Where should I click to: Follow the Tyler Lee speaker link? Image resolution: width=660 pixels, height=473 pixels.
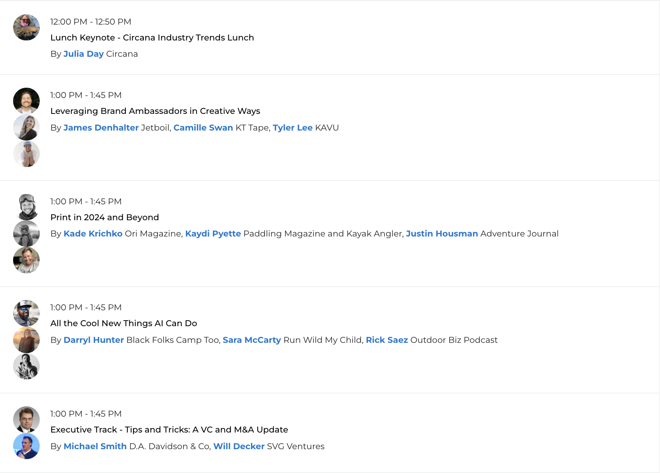[292, 128]
